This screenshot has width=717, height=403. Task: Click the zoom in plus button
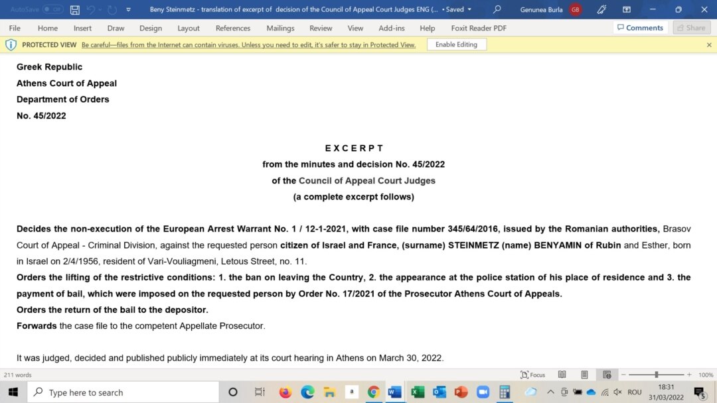(689, 374)
